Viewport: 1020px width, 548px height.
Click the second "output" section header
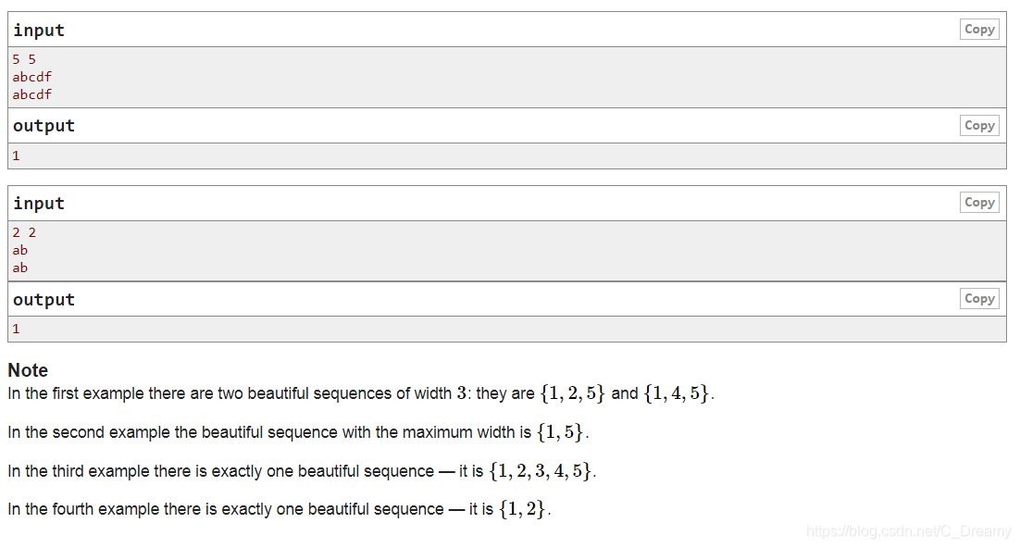tap(44, 298)
